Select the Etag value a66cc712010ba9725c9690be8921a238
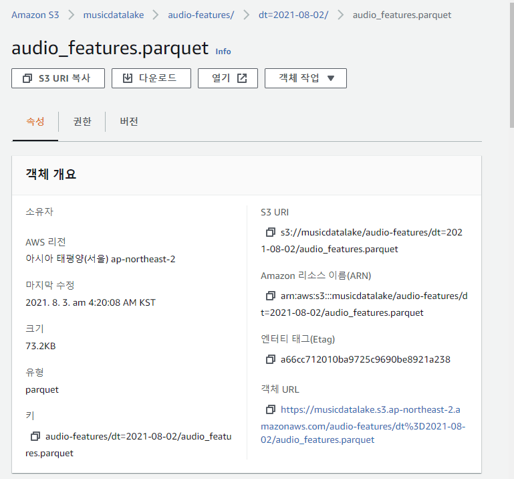 [x=366, y=359]
